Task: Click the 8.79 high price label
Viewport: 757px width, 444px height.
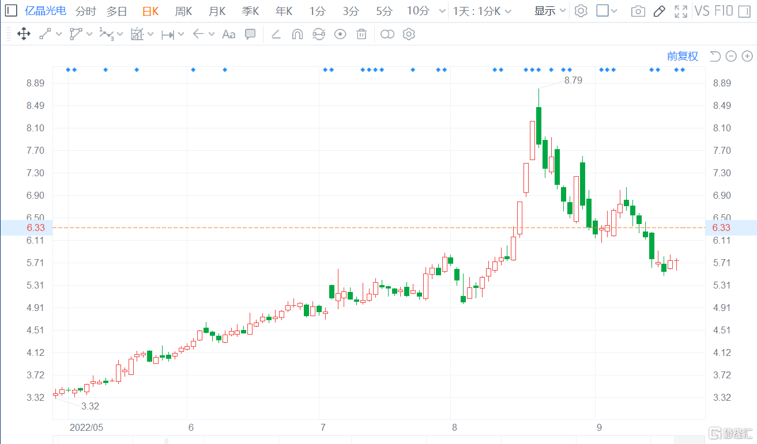Action: 573,81
